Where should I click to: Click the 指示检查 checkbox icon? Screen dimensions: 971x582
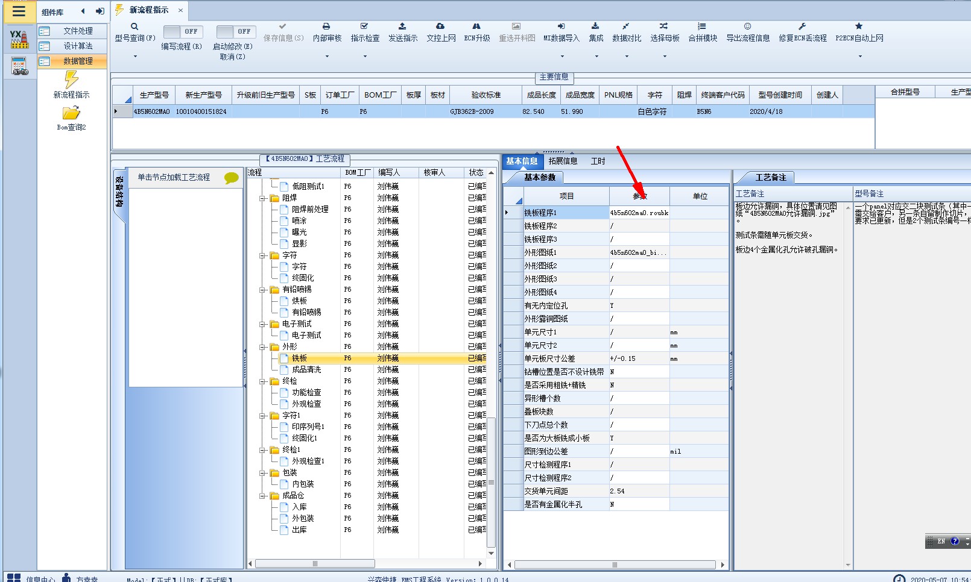coord(364,27)
